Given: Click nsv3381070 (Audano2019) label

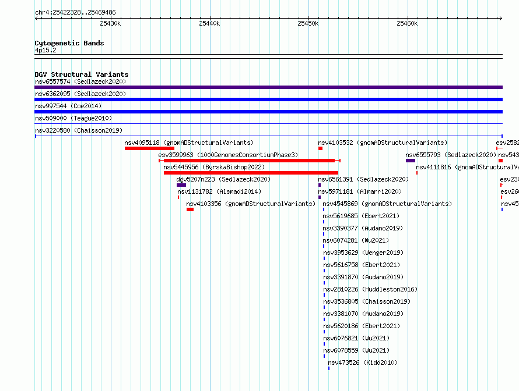Looking at the screenshot, I should (x=363, y=314).
